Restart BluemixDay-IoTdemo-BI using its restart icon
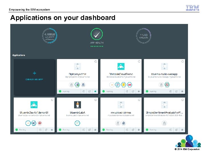Image resolution: width=206 pixels, height=154 pixels. click(x=40, y=130)
